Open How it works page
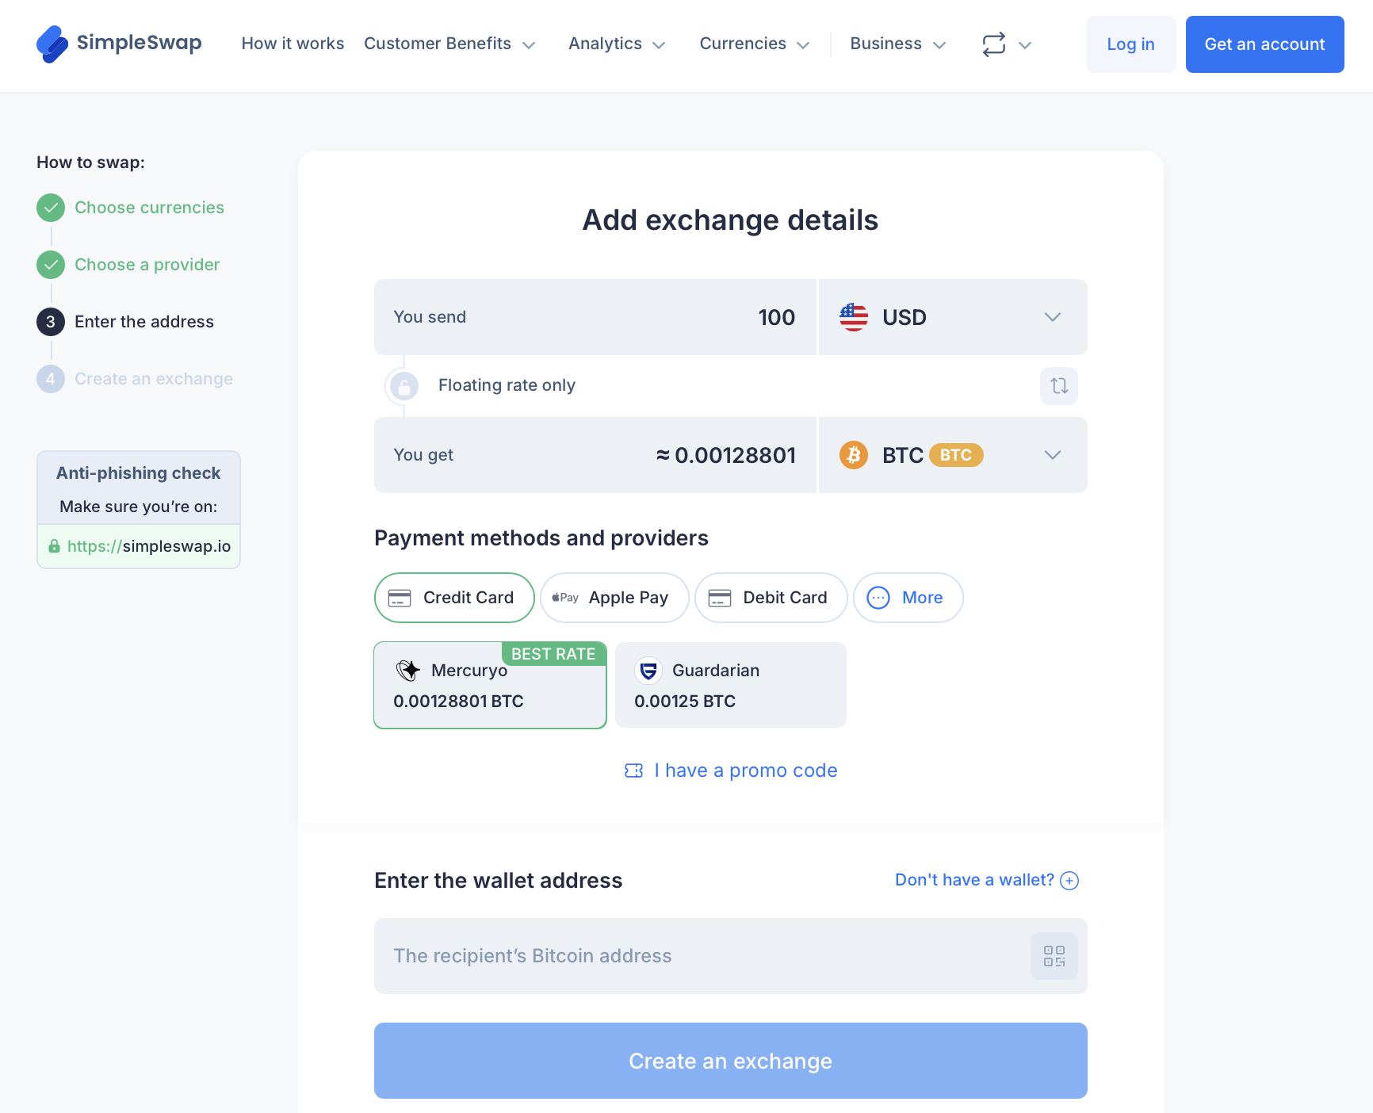This screenshot has height=1113, width=1373. pos(293,44)
